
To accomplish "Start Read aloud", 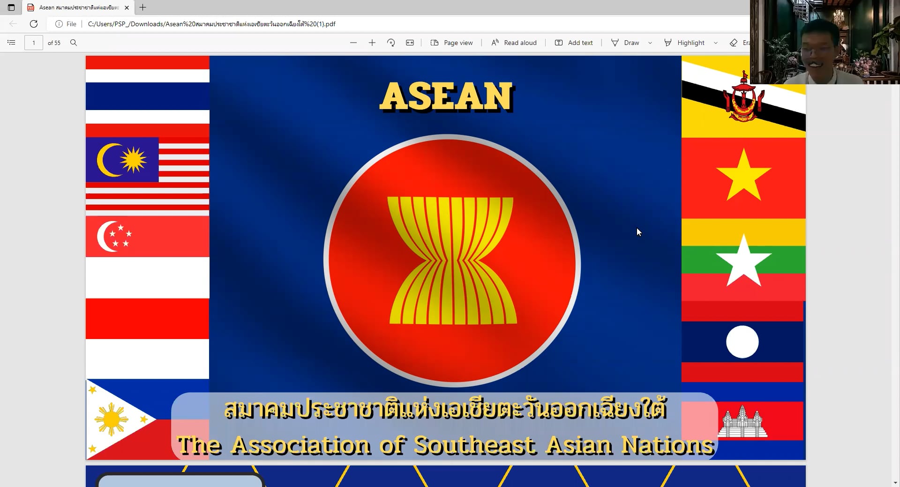I will [514, 43].
